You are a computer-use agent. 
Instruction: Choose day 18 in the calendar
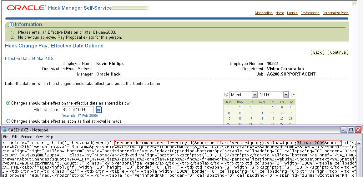(x=261, y=119)
